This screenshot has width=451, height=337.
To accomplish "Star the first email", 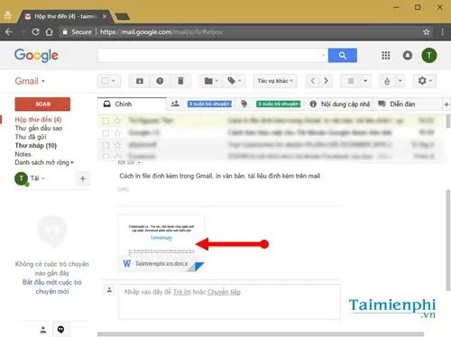I will pos(117,121).
